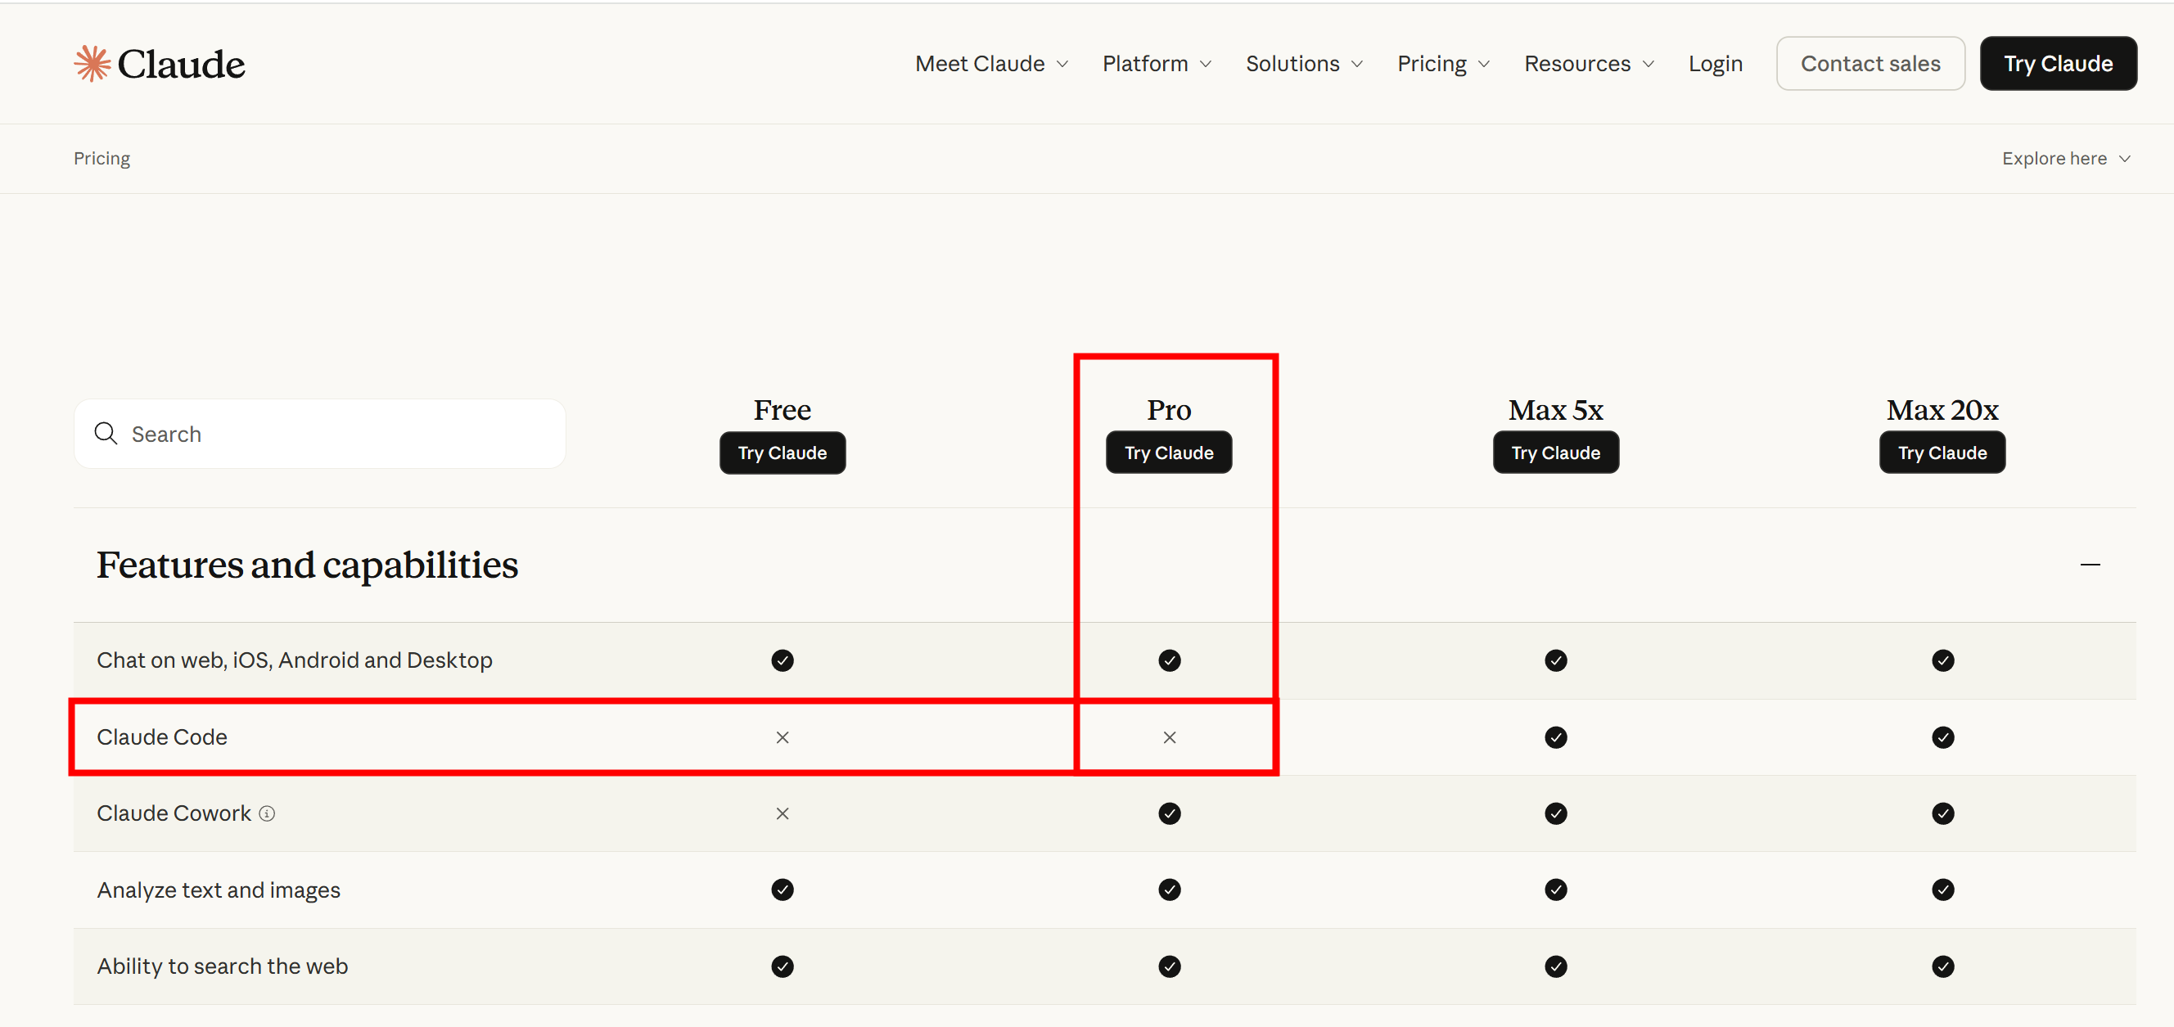Click the Try Claude button in the header
Screen dimensions: 2174x1027
[x=2058, y=63]
